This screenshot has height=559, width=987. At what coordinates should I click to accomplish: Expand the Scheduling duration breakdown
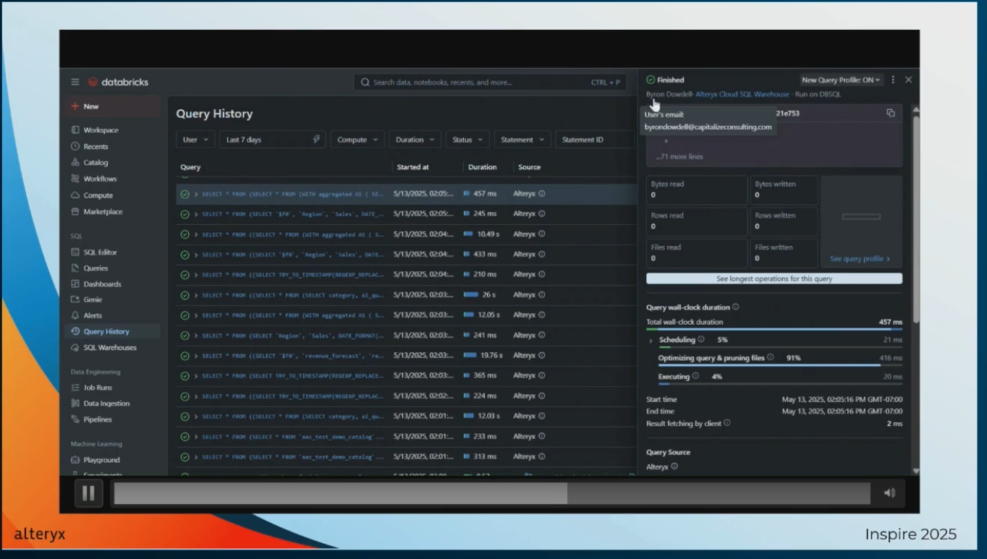tap(651, 341)
